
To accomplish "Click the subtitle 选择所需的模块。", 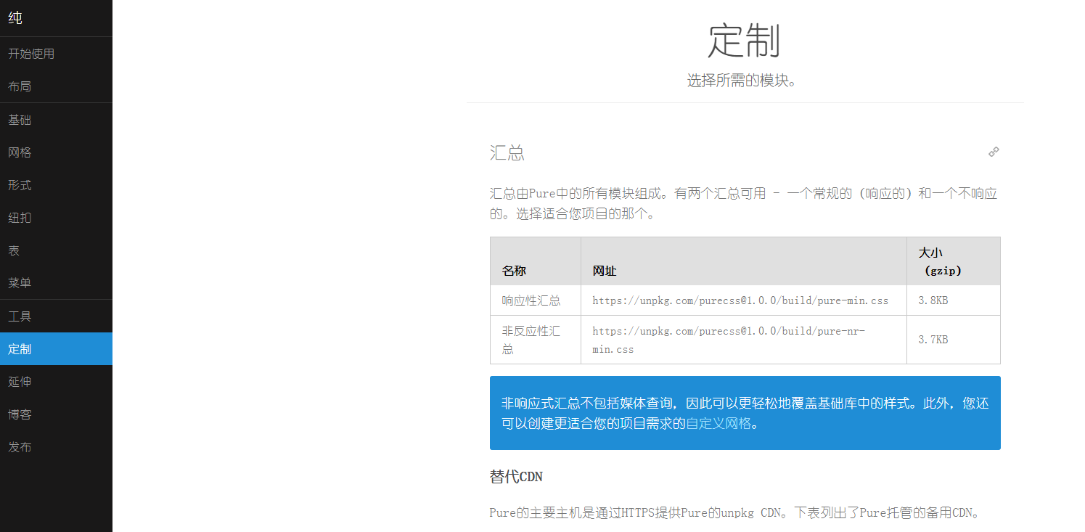I will tap(742, 81).
